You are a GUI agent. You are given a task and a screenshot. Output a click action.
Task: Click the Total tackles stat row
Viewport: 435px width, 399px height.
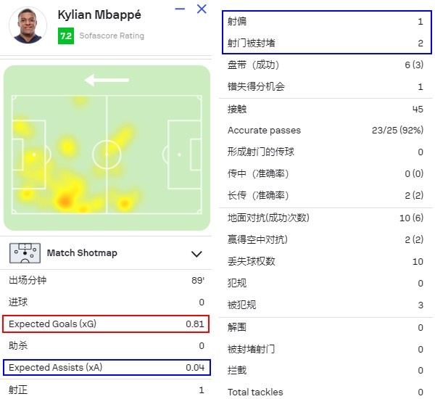[x=326, y=392]
